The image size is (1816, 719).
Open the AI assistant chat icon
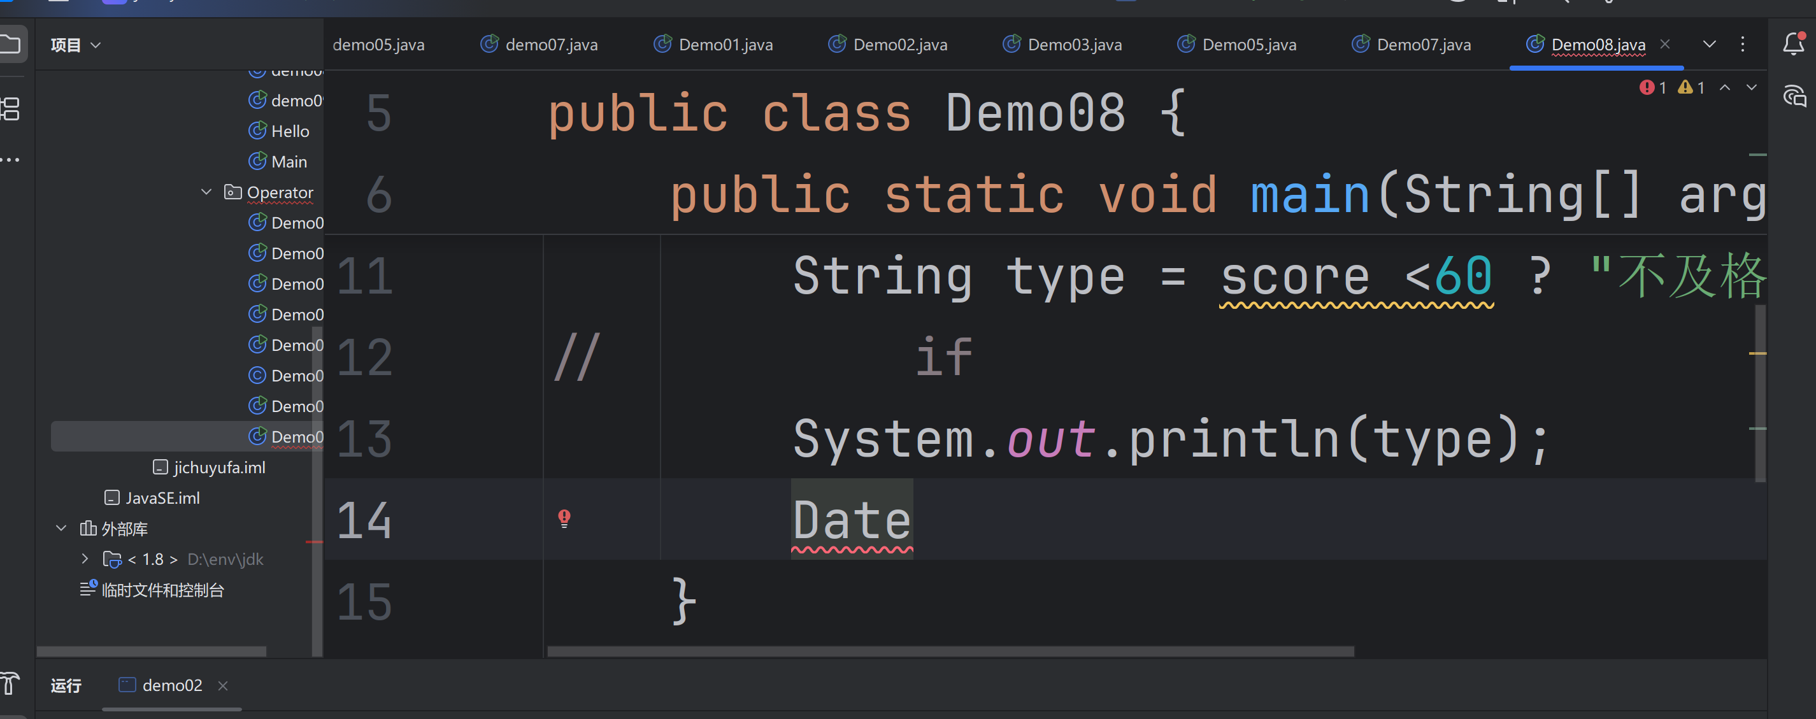point(1794,97)
